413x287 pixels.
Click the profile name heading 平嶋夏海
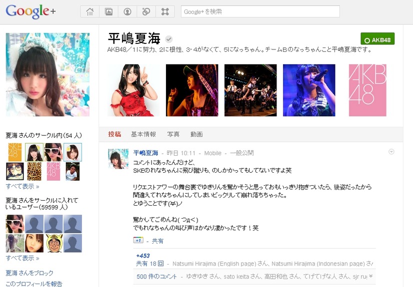pyautogui.click(x=134, y=38)
